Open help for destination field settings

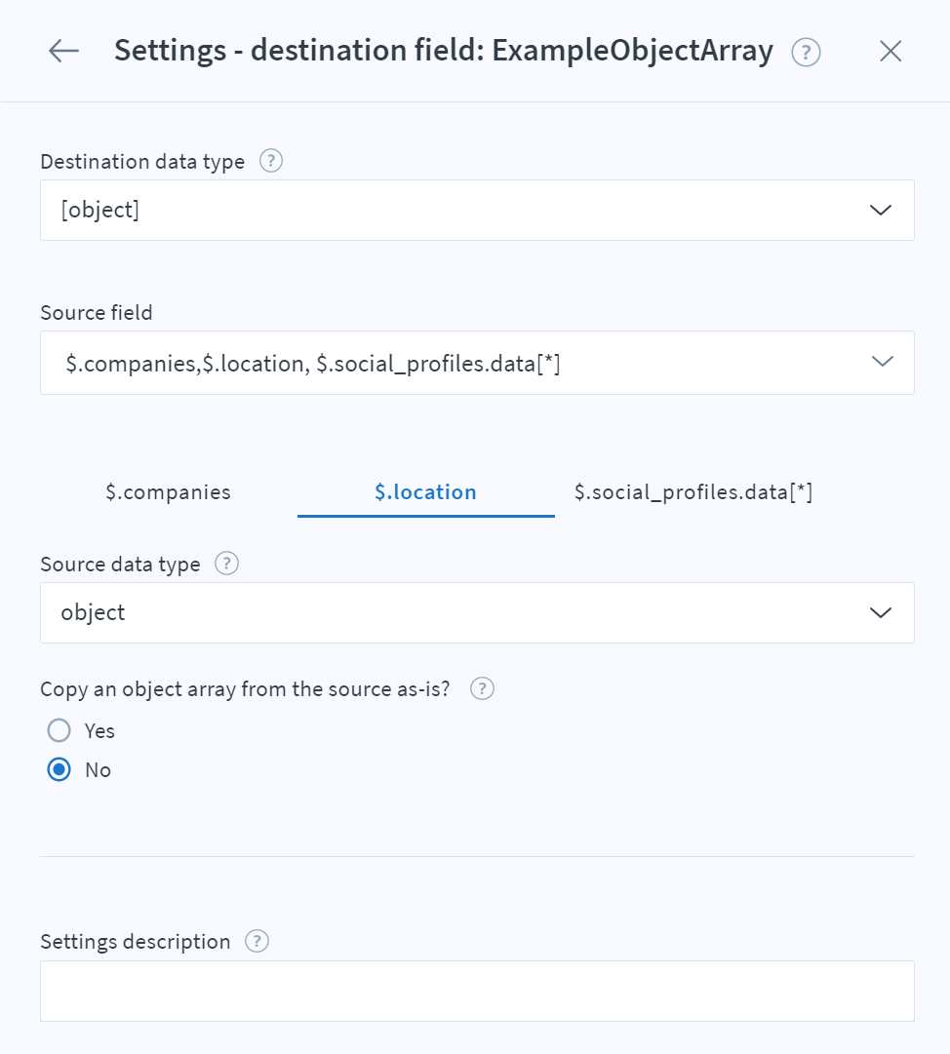pyautogui.click(x=806, y=52)
